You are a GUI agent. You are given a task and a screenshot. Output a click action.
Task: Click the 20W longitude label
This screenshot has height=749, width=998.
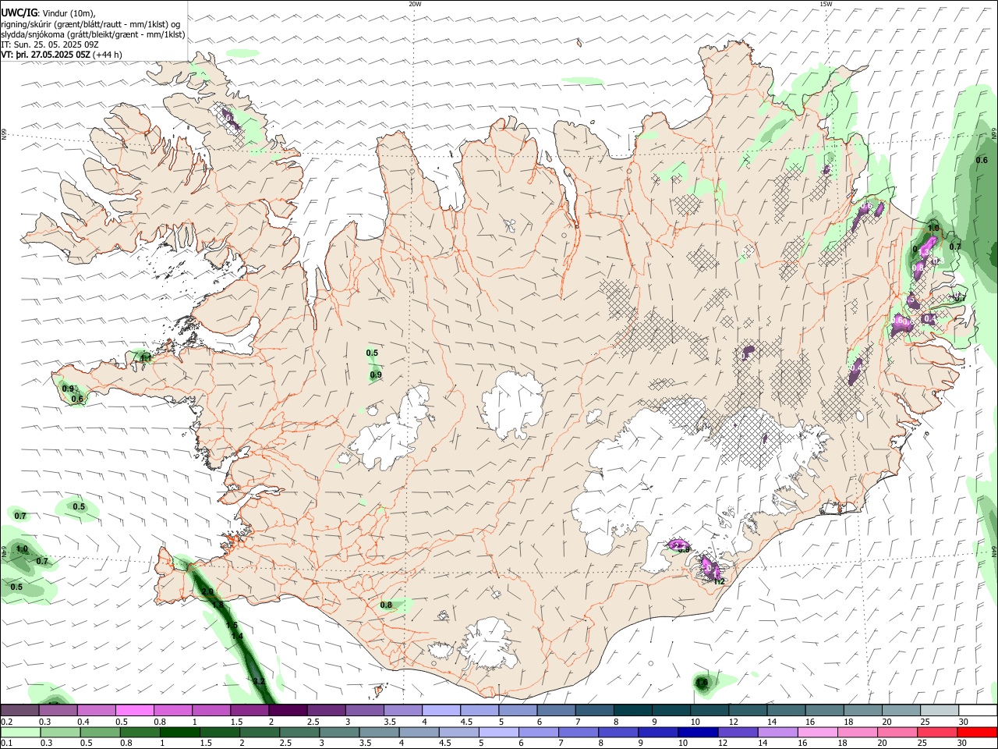tap(415, 4)
